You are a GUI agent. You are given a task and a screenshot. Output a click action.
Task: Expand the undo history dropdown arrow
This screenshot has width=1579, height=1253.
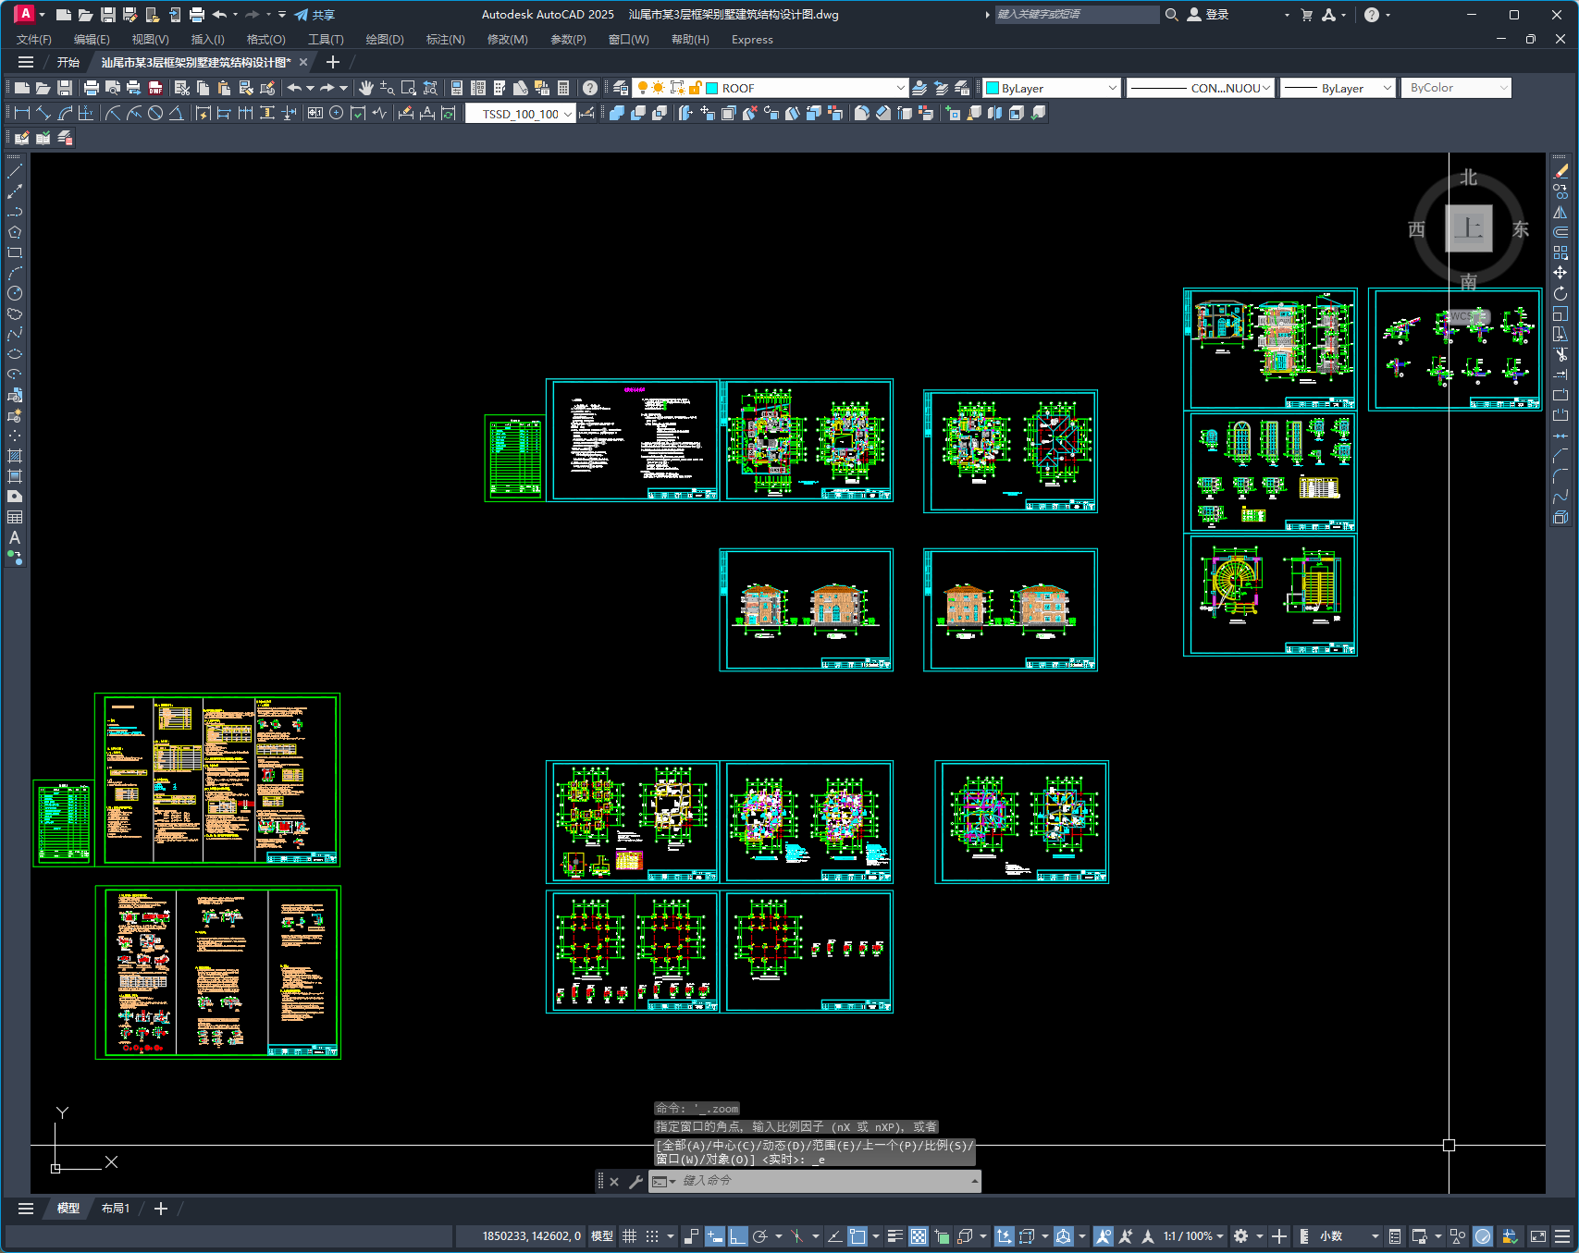click(310, 88)
